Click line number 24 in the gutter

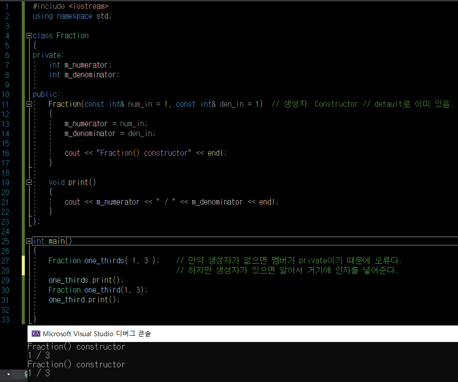tap(5, 232)
